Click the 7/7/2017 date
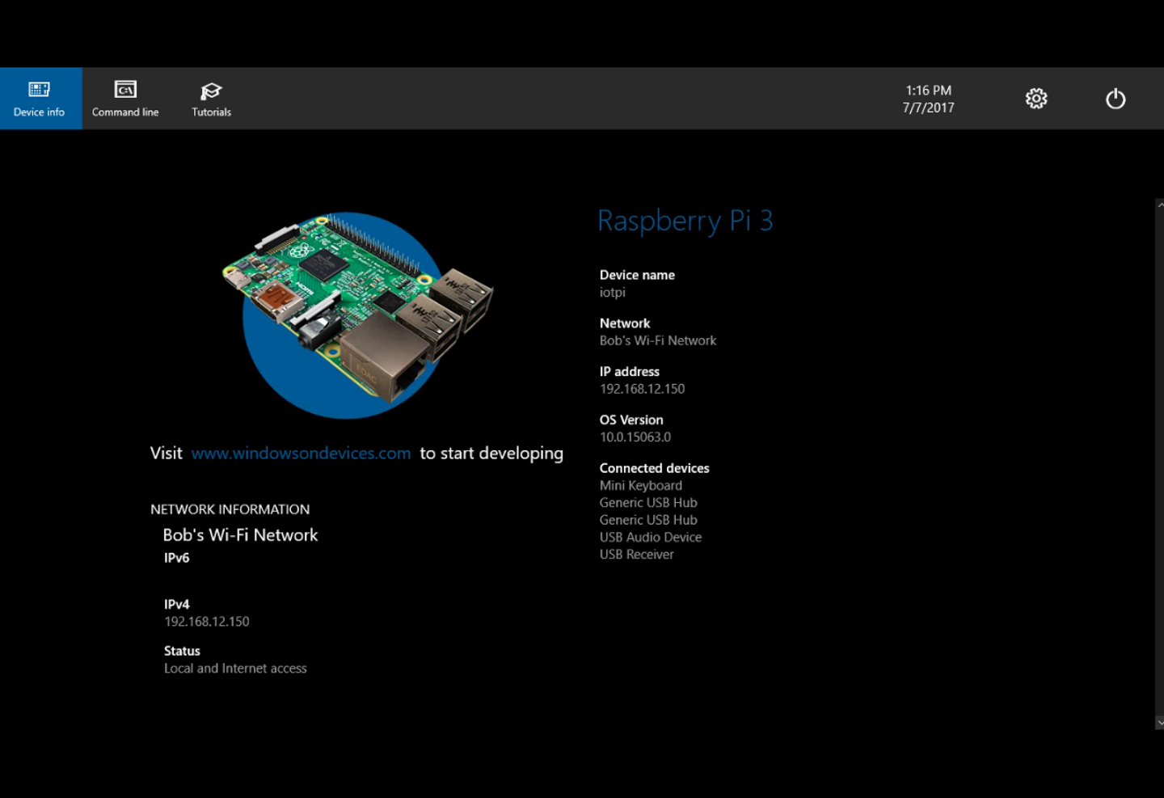This screenshot has width=1164, height=798. tap(928, 108)
